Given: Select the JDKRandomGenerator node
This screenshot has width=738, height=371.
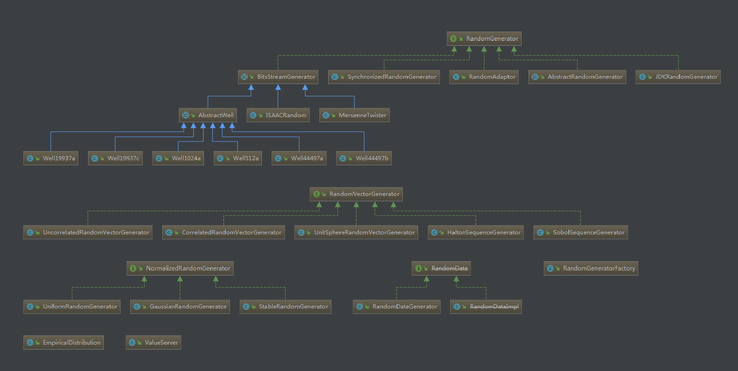Looking at the screenshot, I should [x=678, y=77].
